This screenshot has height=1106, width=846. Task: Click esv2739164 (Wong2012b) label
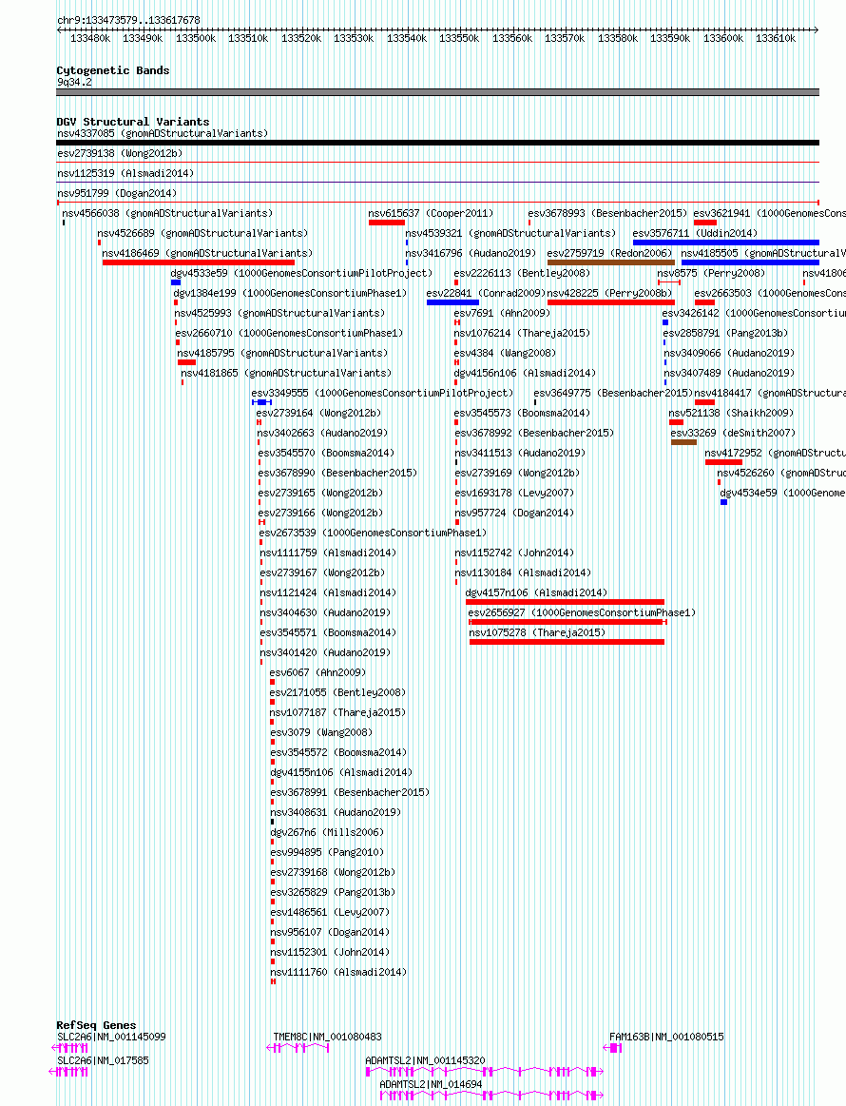317,413
